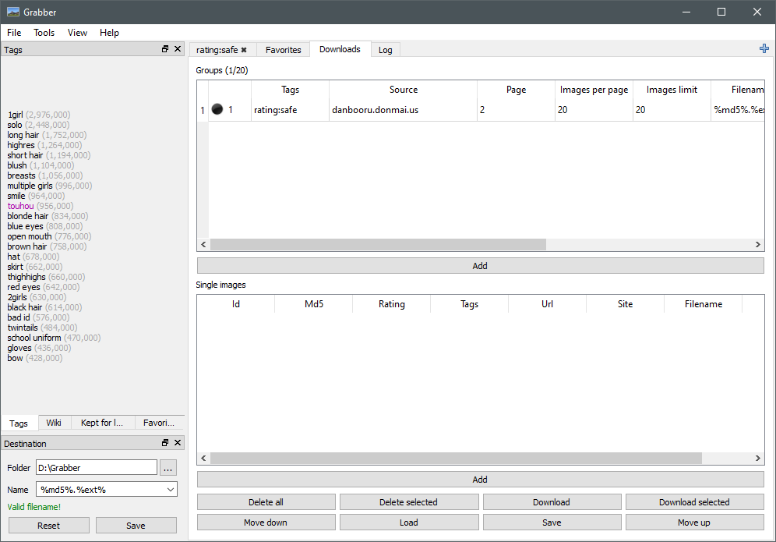Save the destination settings
The height and width of the screenshot is (542, 776).
tap(136, 526)
